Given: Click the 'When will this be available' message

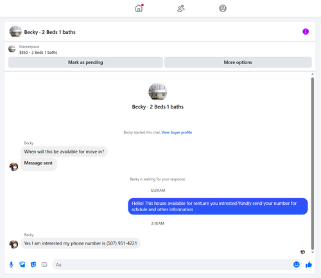Looking at the screenshot, I should pyautogui.click(x=64, y=152).
